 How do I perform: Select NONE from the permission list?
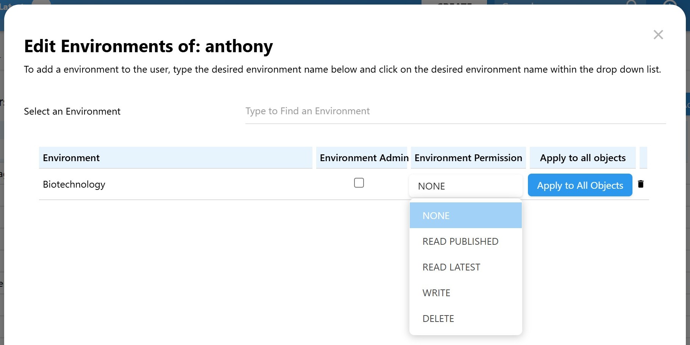click(465, 216)
